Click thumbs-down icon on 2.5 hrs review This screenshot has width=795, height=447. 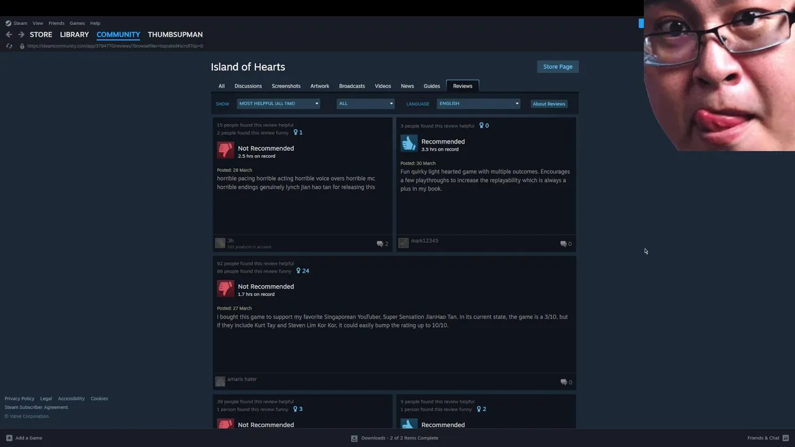point(225,150)
